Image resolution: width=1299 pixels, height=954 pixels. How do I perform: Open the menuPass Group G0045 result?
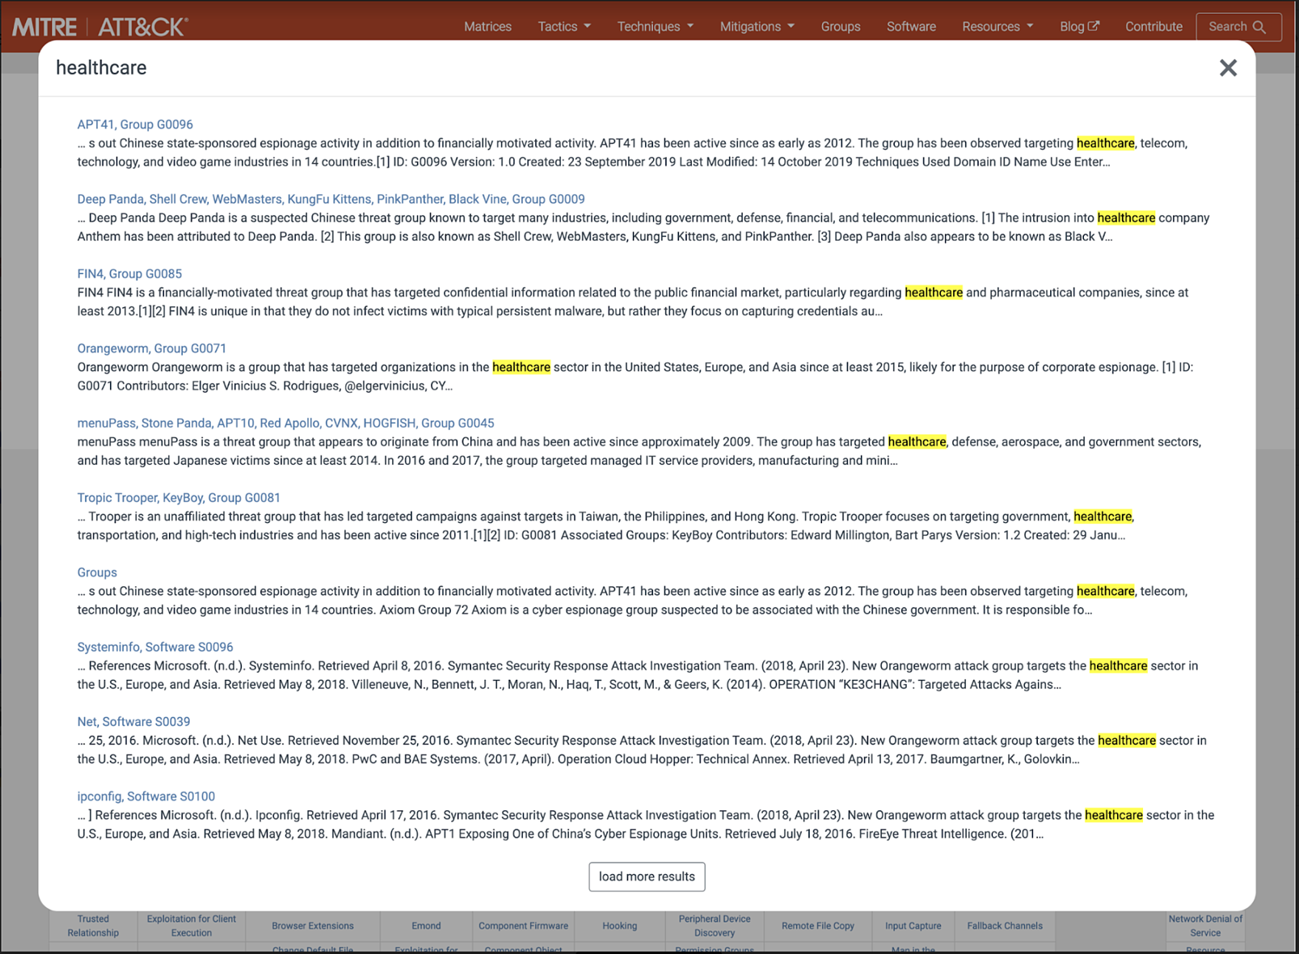coord(285,423)
